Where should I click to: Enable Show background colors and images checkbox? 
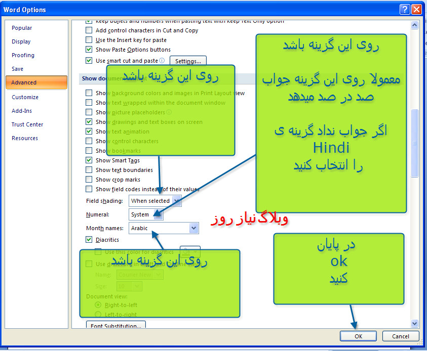tap(89, 93)
